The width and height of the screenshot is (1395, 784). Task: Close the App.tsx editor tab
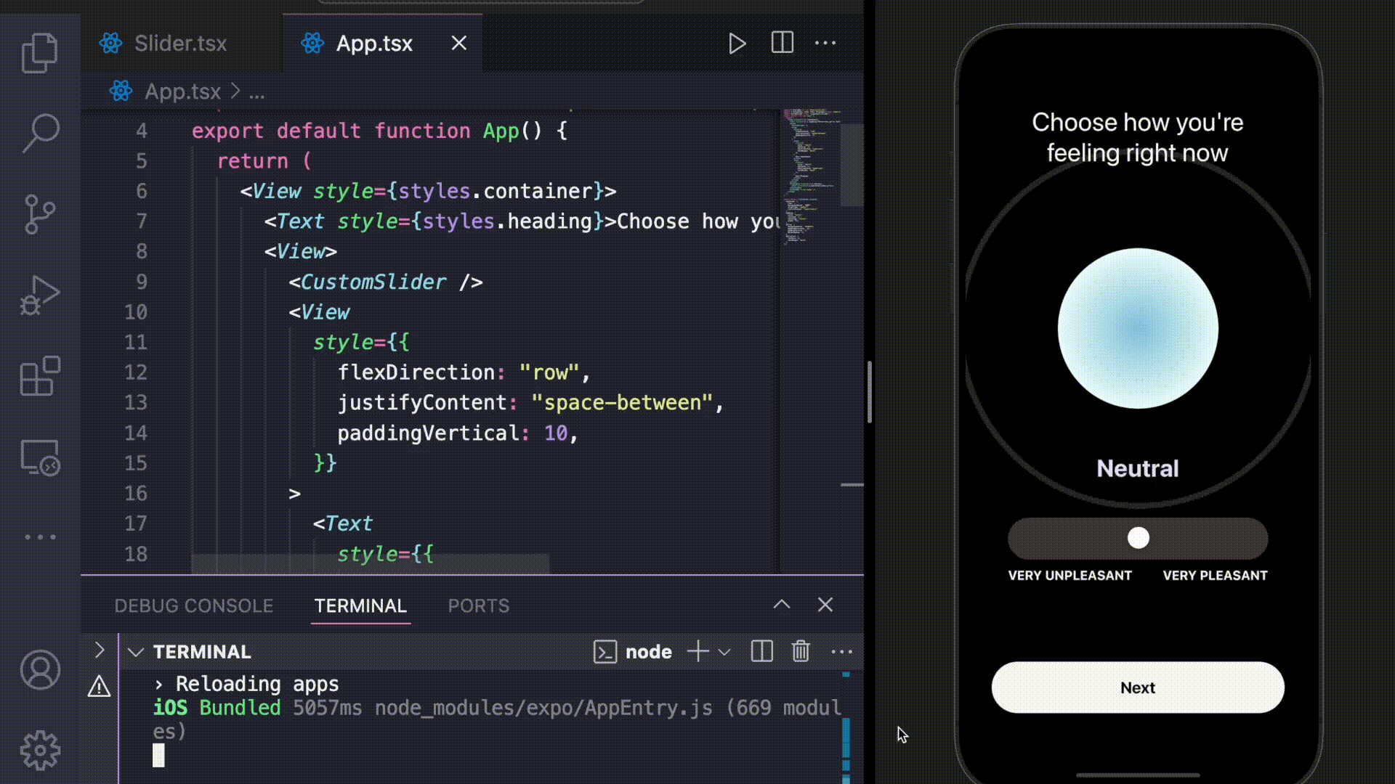(458, 43)
